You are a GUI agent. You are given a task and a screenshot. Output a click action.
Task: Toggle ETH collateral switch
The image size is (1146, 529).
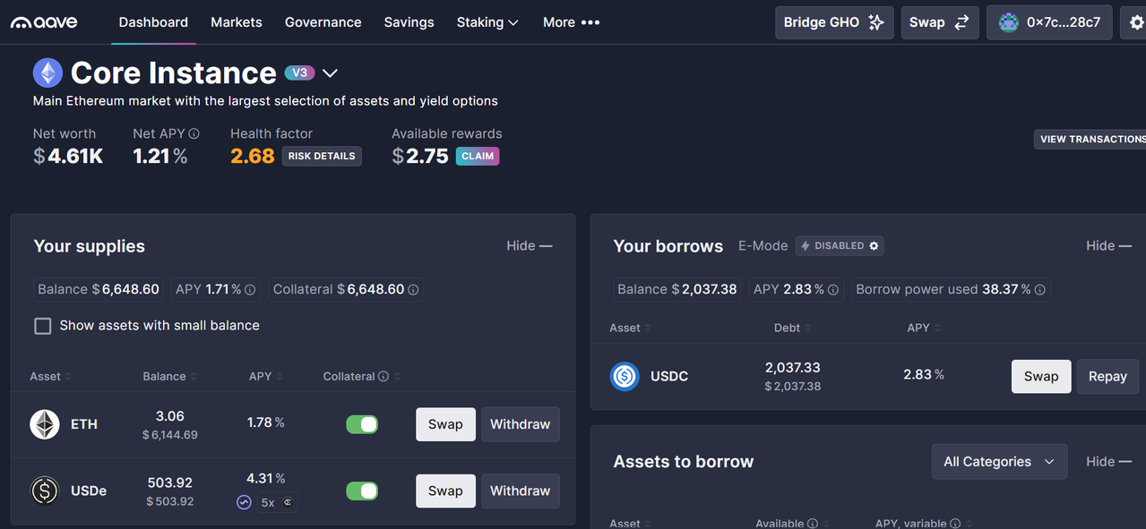coord(362,424)
